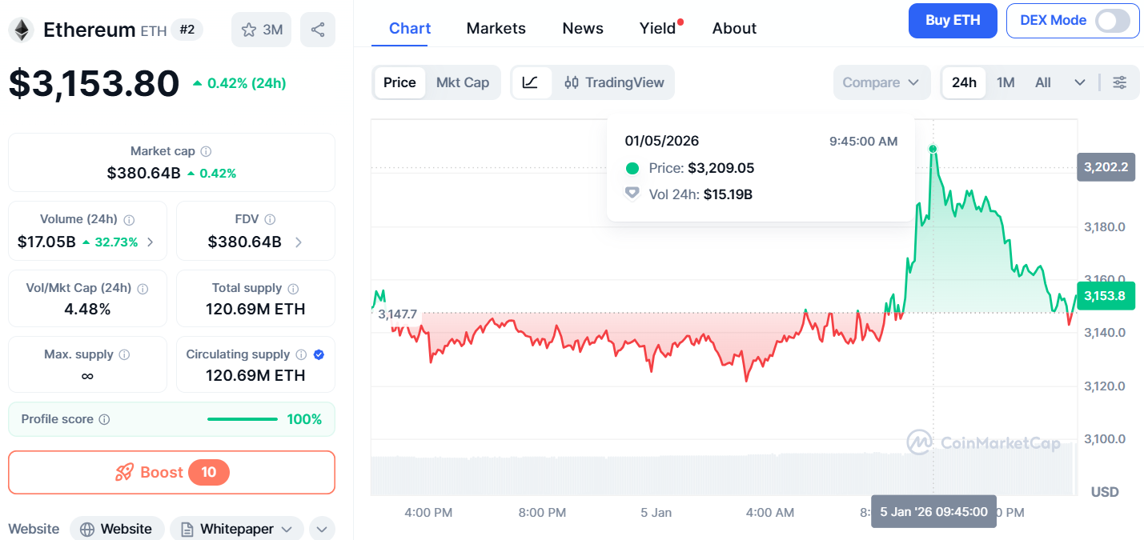
Task: Select the 24h time range
Action: tap(964, 82)
